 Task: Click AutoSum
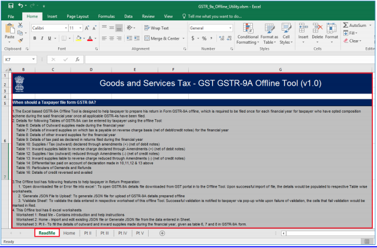(355, 25)
